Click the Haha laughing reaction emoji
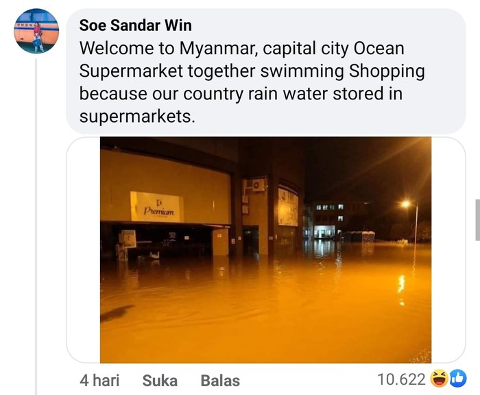This screenshot has height=395, width=480. point(440,379)
